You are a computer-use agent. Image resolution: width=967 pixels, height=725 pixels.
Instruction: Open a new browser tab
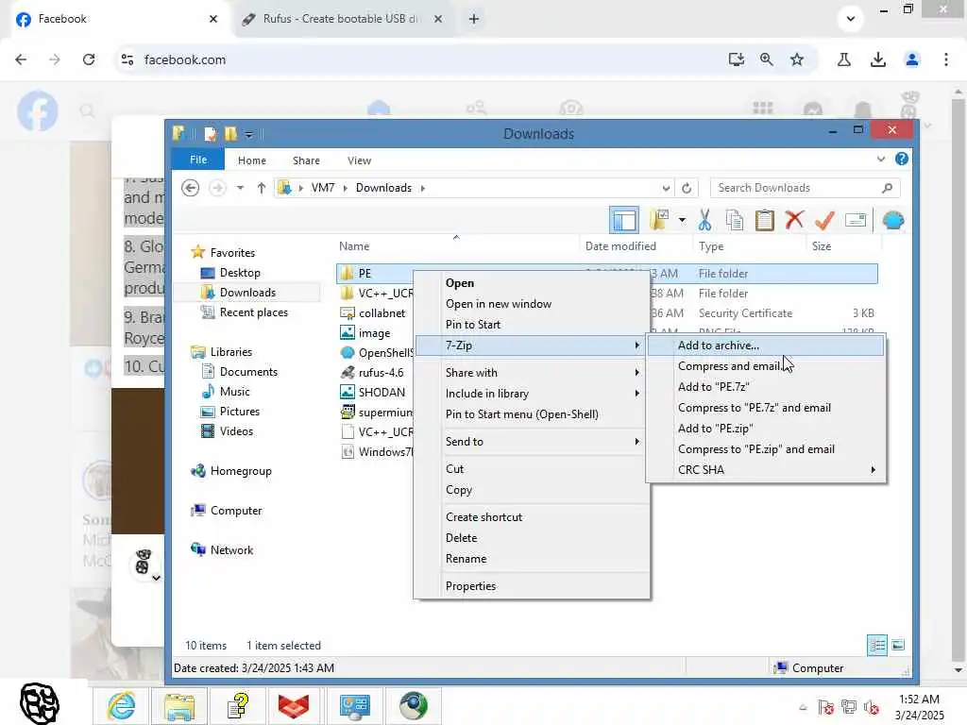[x=474, y=19]
